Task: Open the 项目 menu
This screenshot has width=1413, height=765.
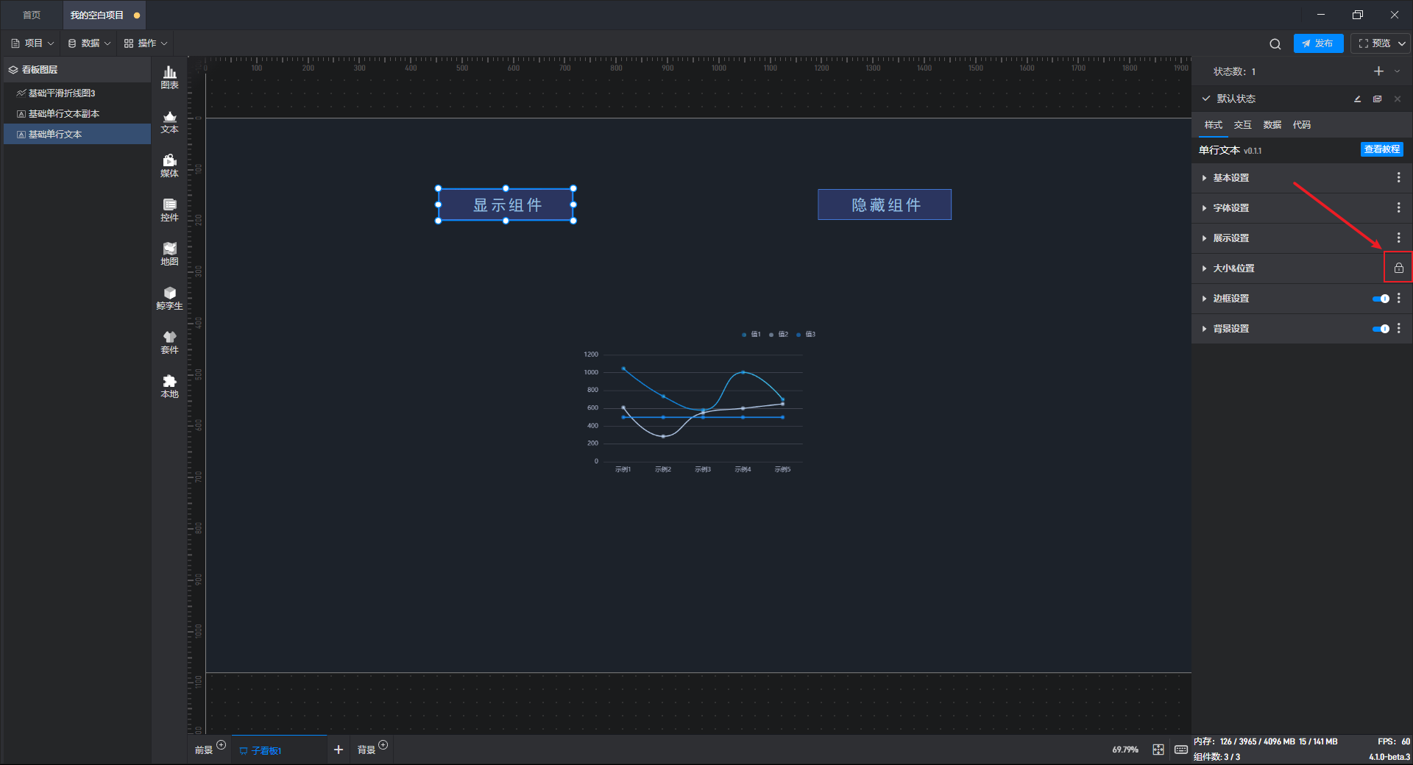Action: tap(32, 43)
